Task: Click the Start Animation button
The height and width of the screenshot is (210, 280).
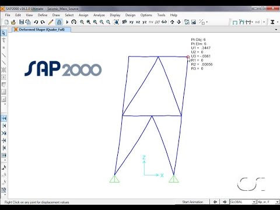Action: pyautogui.click(x=192, y=202)
